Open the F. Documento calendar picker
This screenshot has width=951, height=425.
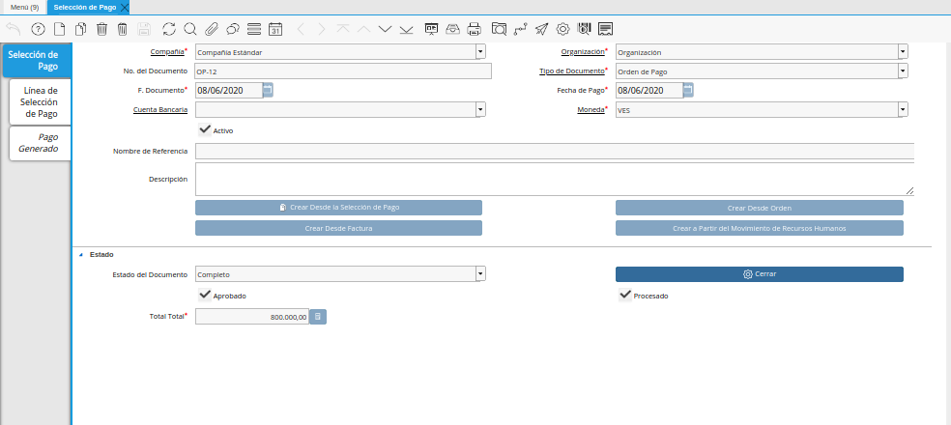[268, 90]
